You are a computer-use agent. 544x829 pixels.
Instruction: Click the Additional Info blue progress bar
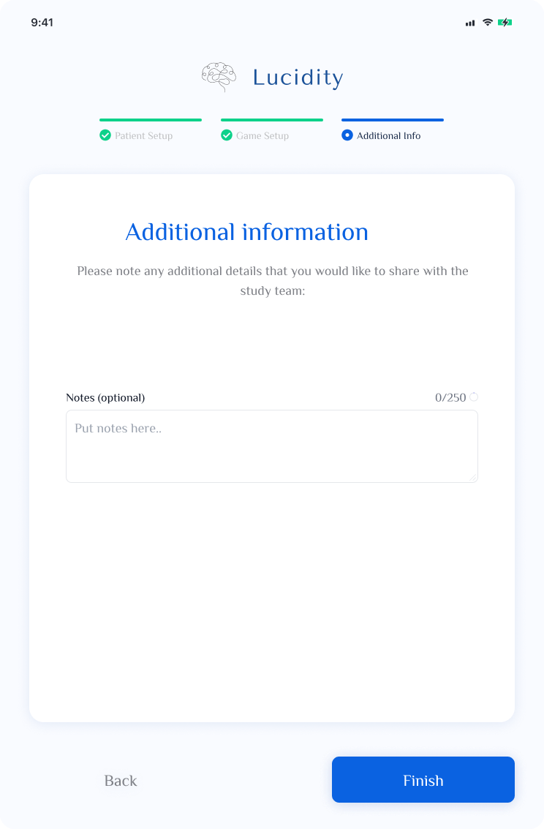tap(393, 120)
